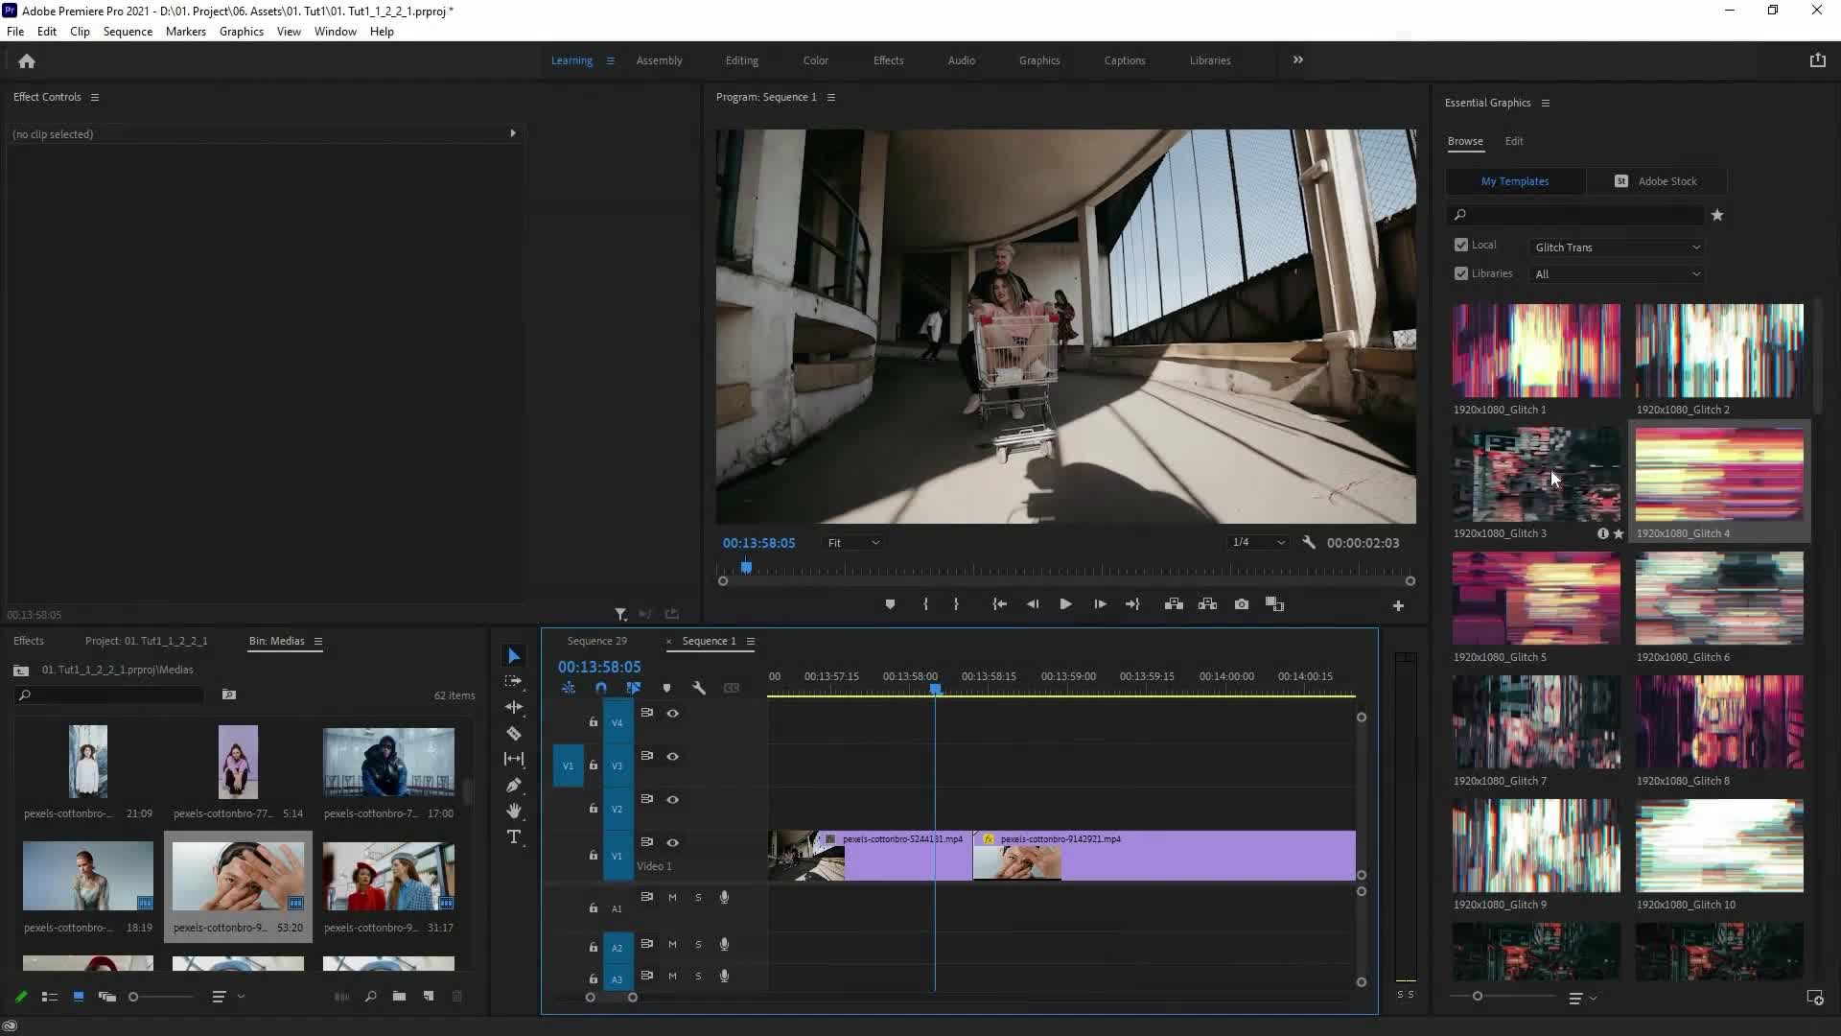Click Mark In button
This screenshot has width=1841, height=1036.
pos(925,604)
